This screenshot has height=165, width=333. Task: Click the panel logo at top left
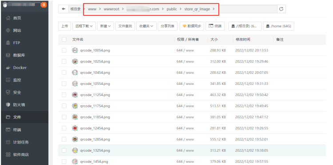tap(5, 4)
